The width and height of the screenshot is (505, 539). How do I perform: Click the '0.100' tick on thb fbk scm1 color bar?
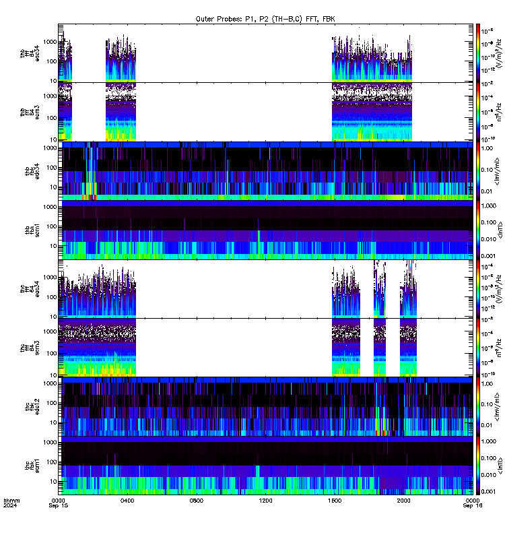pos(488,222)
